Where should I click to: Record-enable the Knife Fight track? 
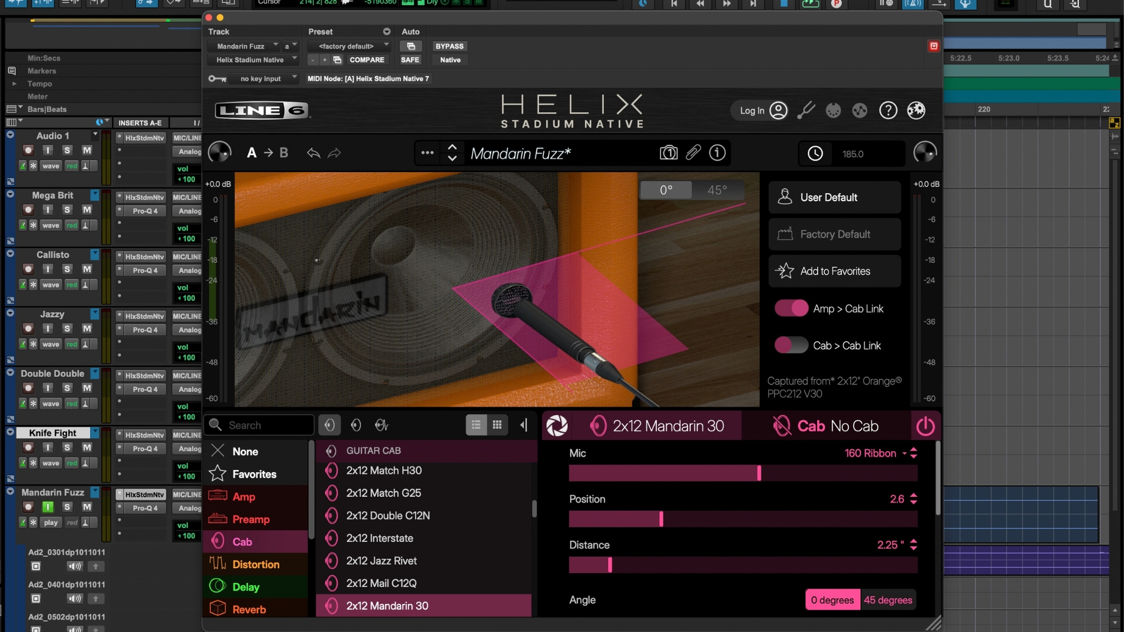pyautogui.click(x=28, y=447)
